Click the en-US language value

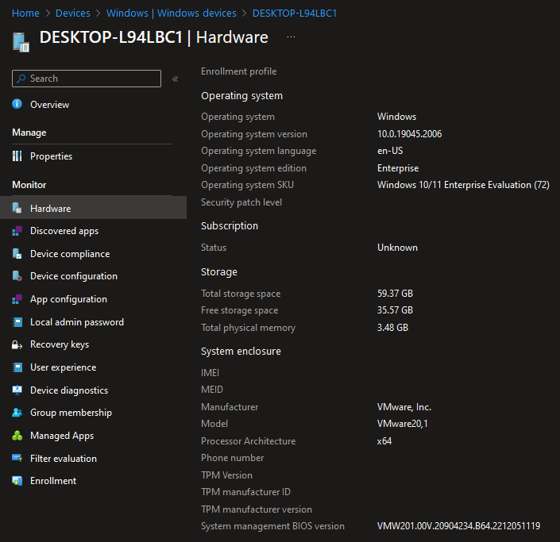[x=390, y=151]
